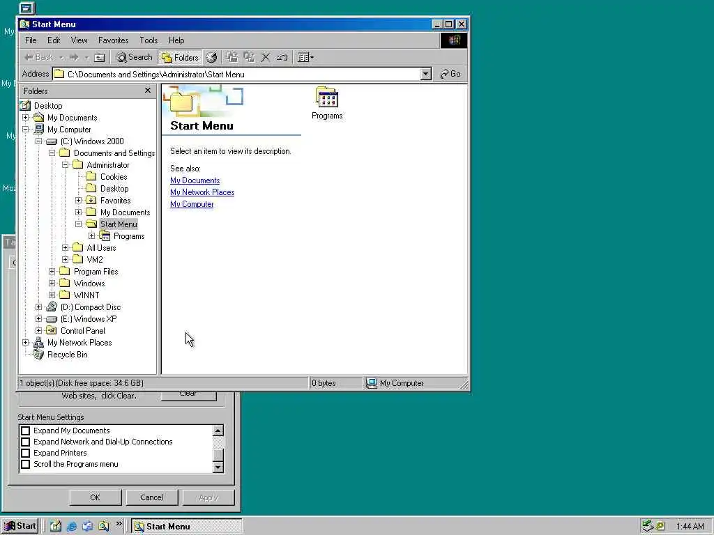The width and height of the screenshot is (714, 535).
Task: Expand the Favorites tree node
Action: click(x=78, y=200)
